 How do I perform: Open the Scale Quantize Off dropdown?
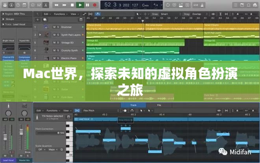pos(42,150)
